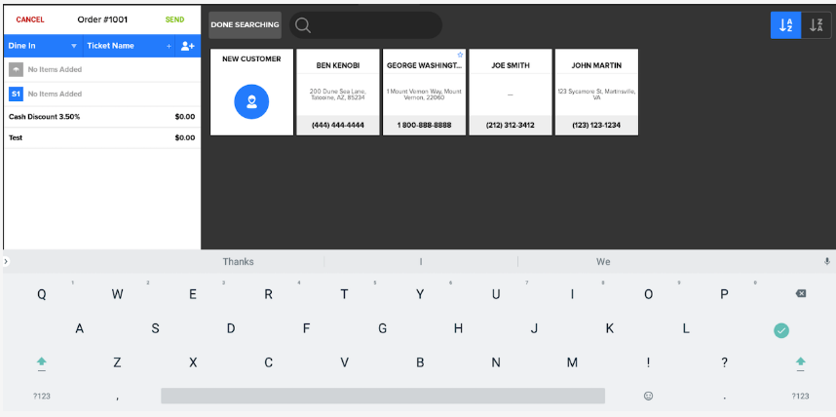
Task: Tap the emoji smiley key
Action: pyautogui.click(x=648, y=396)
